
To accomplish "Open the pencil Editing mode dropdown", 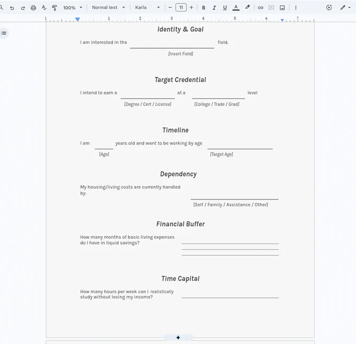I will click(x=346, y=7).
